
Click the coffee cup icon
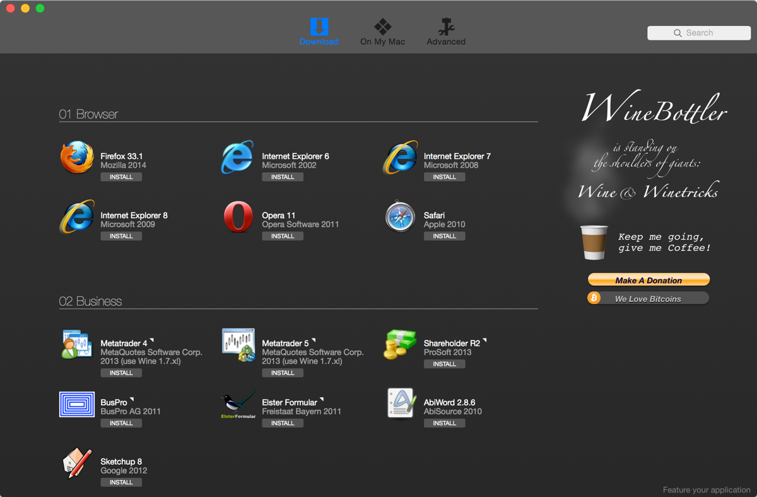click(x=594, y=242)
